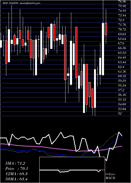Click the 70.72 price axis label
Image resolution: width=131 pixels, height=183 pixels.
(x=122, y=29)
